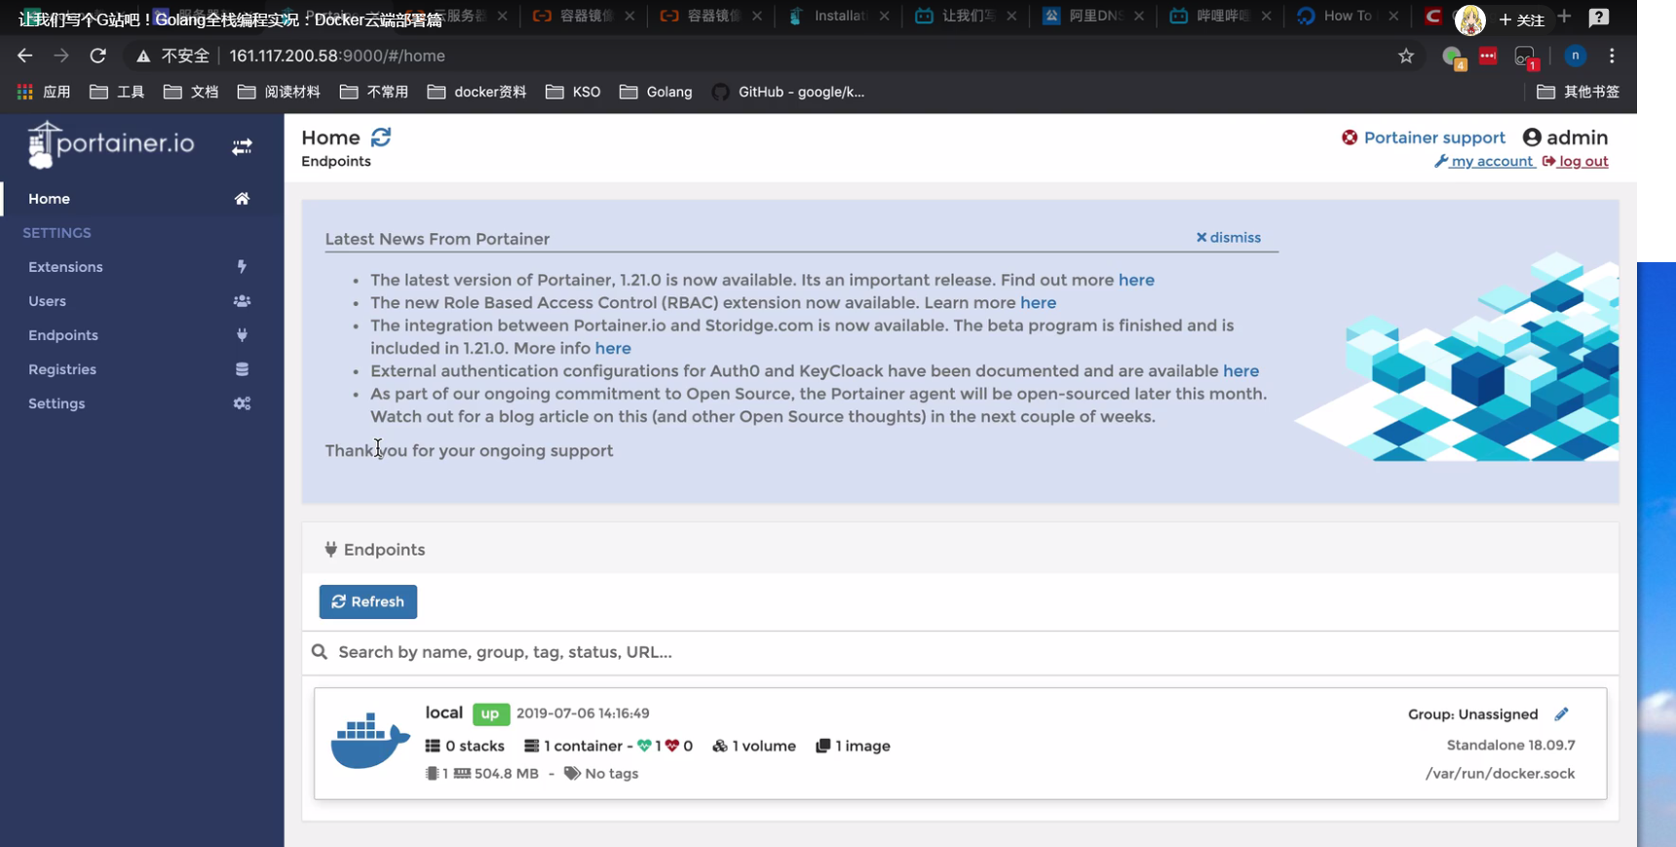Image resolution: width=1676 pixels, height=847 pixels.
Task: Click the green 'up' status badge
Action: pyautogui.click(x=490, y=713)
